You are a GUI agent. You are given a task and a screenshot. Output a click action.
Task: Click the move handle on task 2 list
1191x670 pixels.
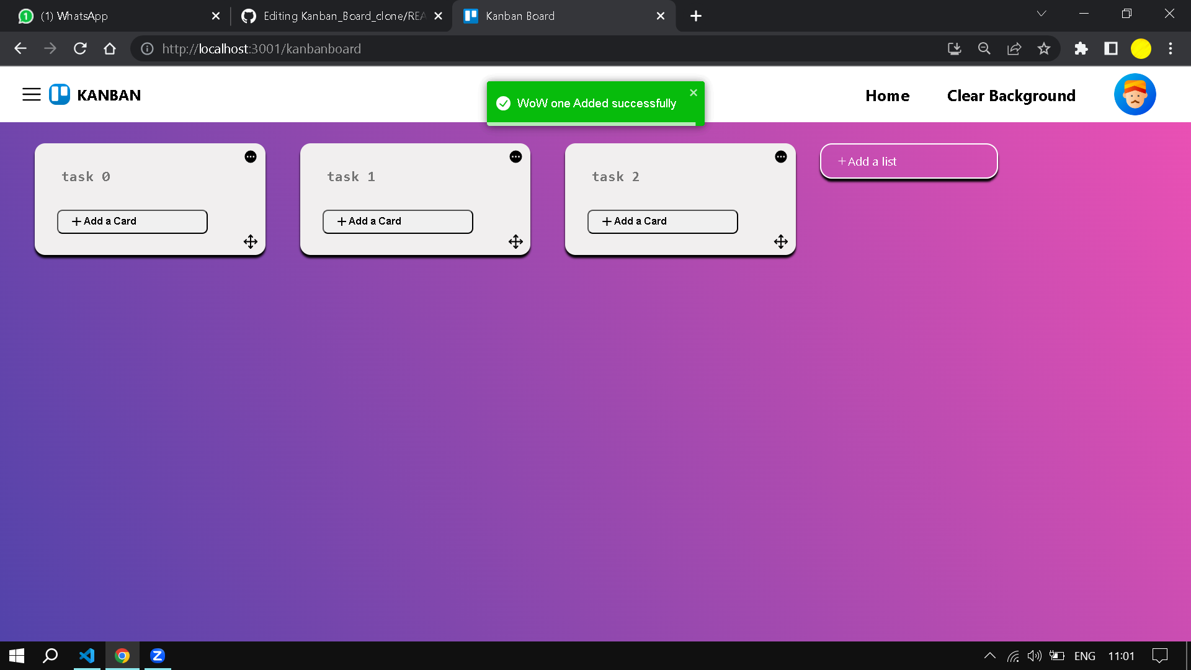pos(780,241)
